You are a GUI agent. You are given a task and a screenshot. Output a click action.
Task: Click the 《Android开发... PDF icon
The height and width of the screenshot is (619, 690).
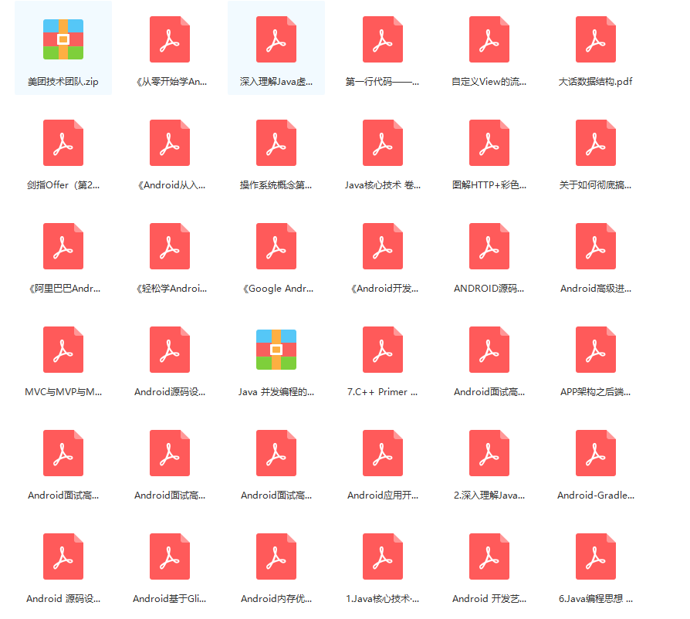[382, 246]
